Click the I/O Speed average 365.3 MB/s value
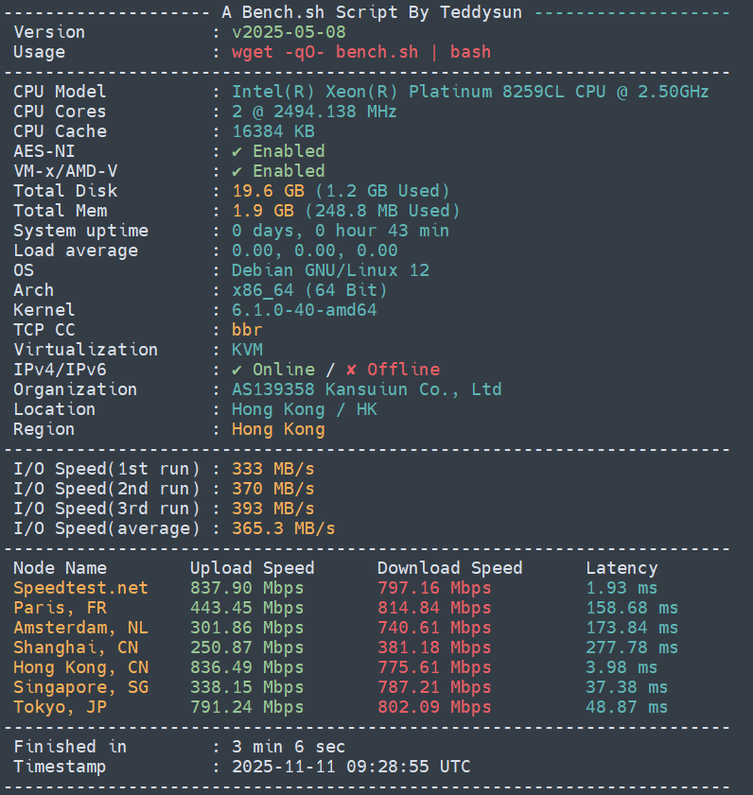Screen dimensions: 753x795 283,528
